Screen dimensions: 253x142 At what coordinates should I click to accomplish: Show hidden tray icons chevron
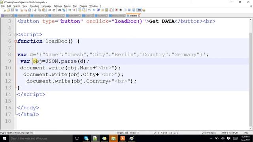[211, 138]
